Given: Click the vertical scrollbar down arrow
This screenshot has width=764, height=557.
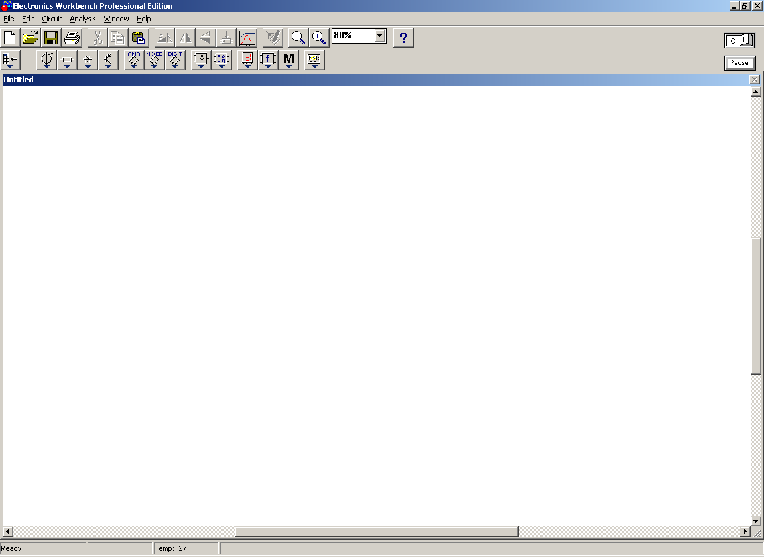Looking at the screenshot, I should click(x=756, y=521).
